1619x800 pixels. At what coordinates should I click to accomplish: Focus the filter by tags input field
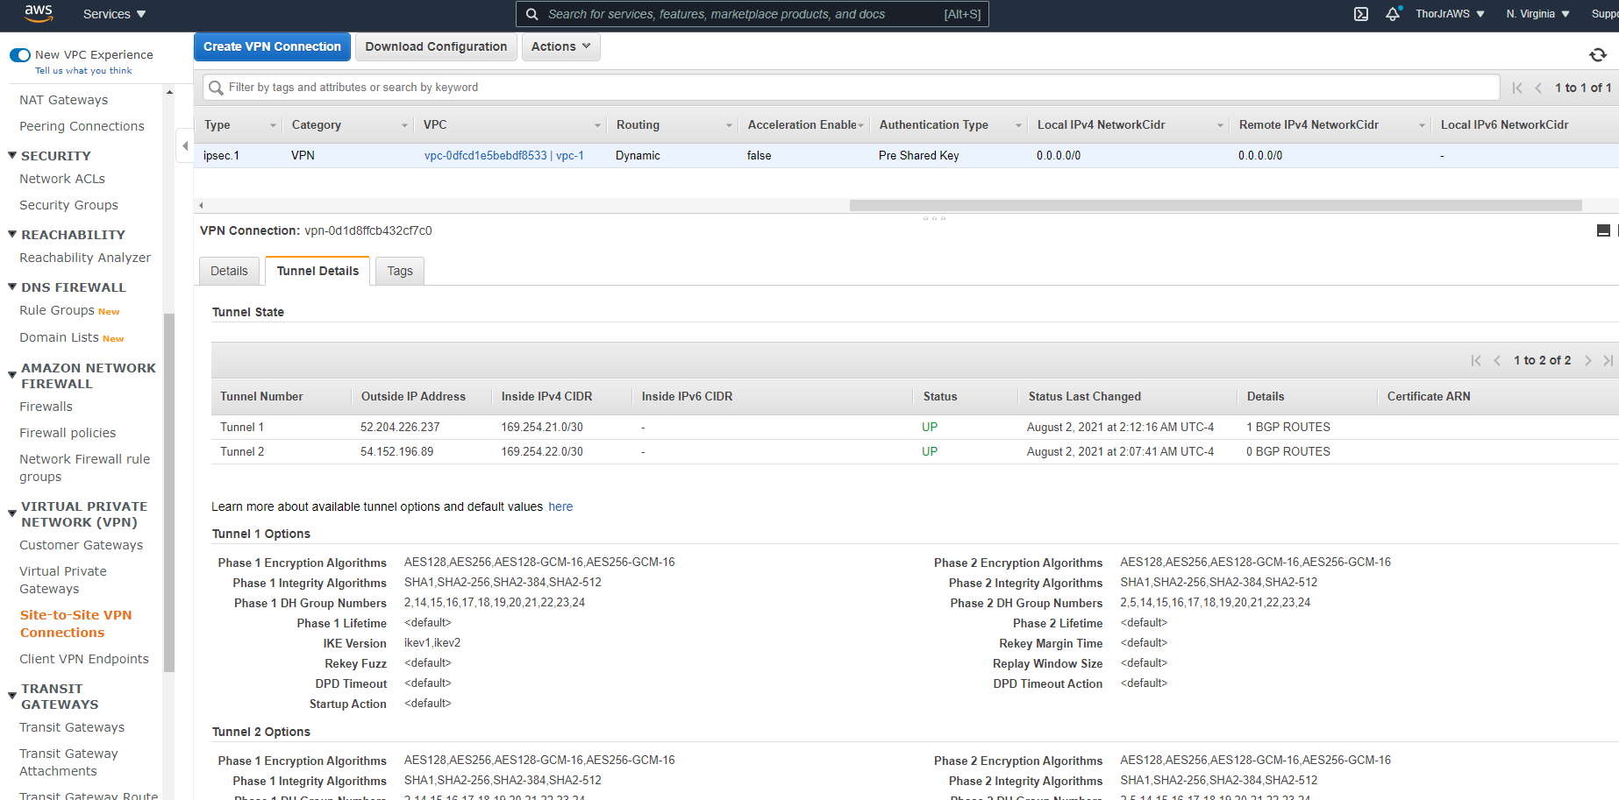pos(851,88)
